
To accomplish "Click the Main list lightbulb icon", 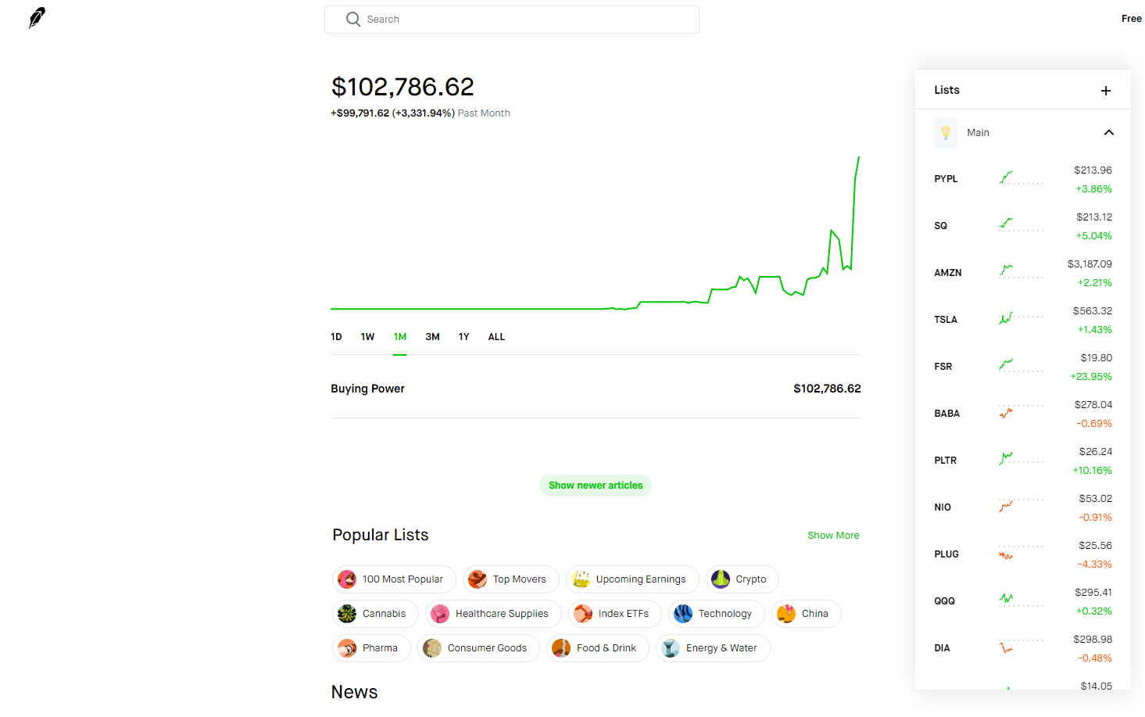I will (x=946, y=133).
